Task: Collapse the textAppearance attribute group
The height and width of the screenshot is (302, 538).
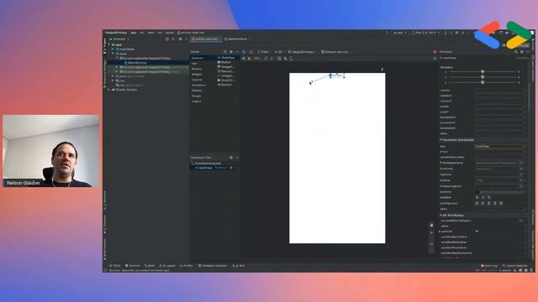Action: click(440, 163)
